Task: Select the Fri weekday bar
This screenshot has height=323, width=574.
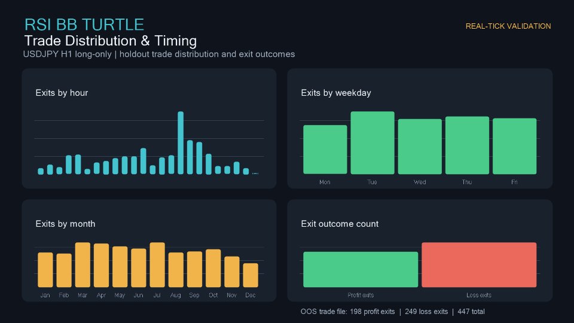Action: [514, 146]
